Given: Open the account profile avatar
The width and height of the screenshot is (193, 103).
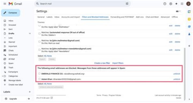Looking at the screenshot, I should tap(188, 4).
